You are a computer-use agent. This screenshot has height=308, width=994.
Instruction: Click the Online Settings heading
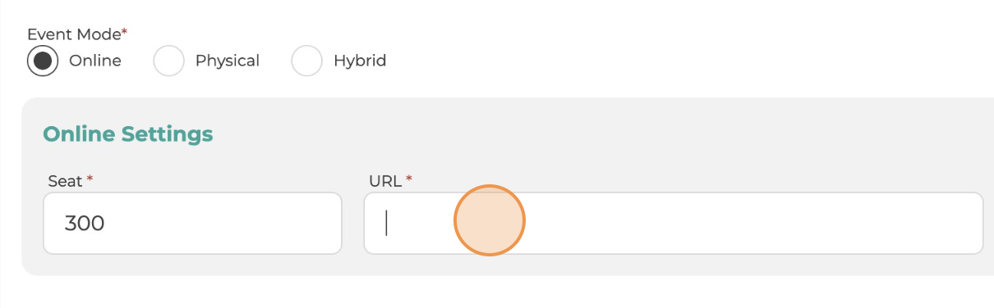(x=127, y=134)
